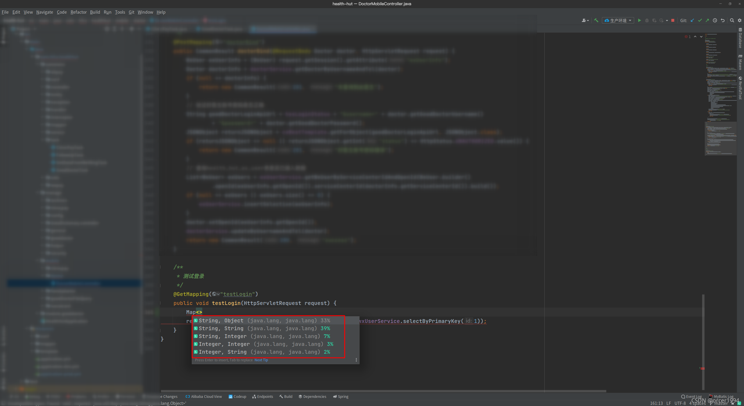Open the Endpoints tool window tab
744x406 pixels.
click(263, 396)
